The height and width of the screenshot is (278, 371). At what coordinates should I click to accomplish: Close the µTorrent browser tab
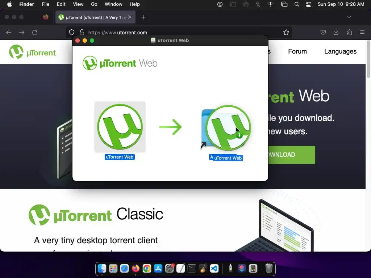pos(130,17)
